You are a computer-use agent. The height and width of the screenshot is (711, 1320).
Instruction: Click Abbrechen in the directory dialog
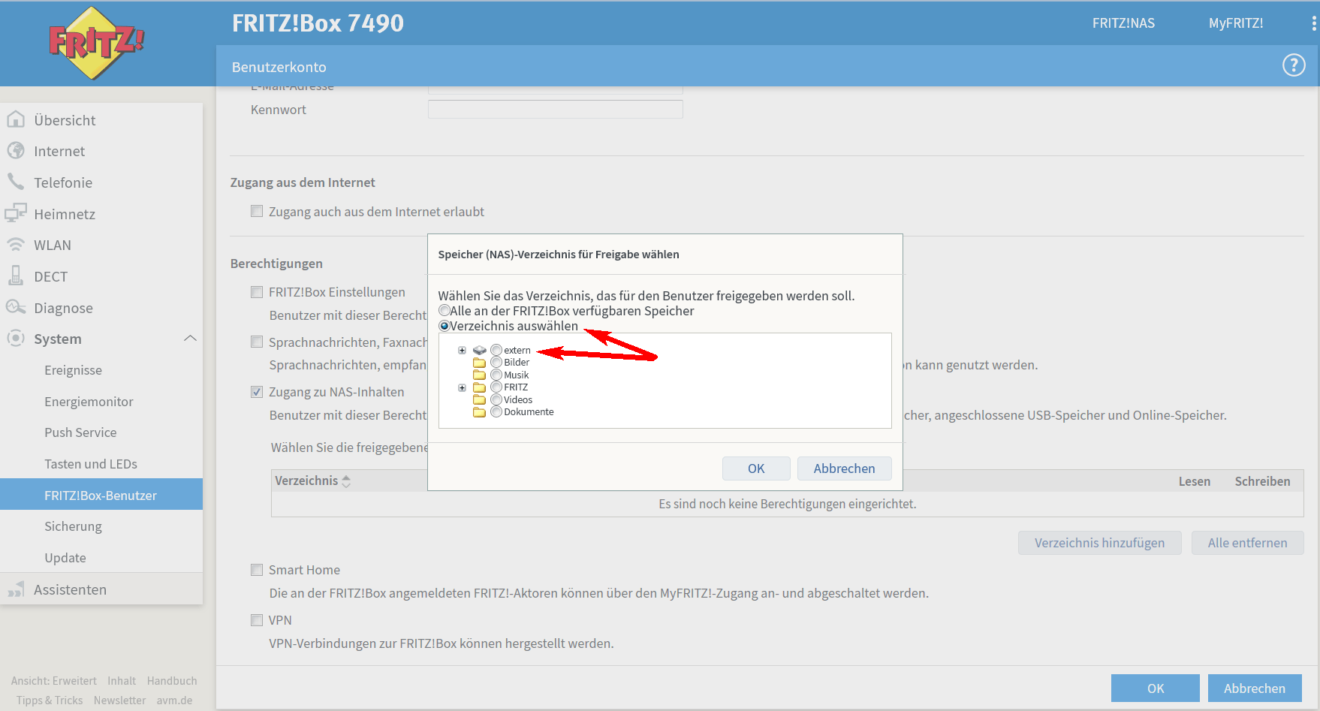[844, 468]
